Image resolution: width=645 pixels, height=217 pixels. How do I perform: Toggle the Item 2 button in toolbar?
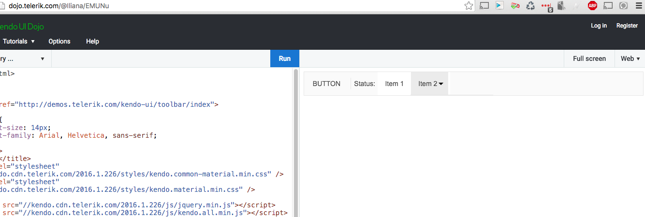(x=429, y=84)
